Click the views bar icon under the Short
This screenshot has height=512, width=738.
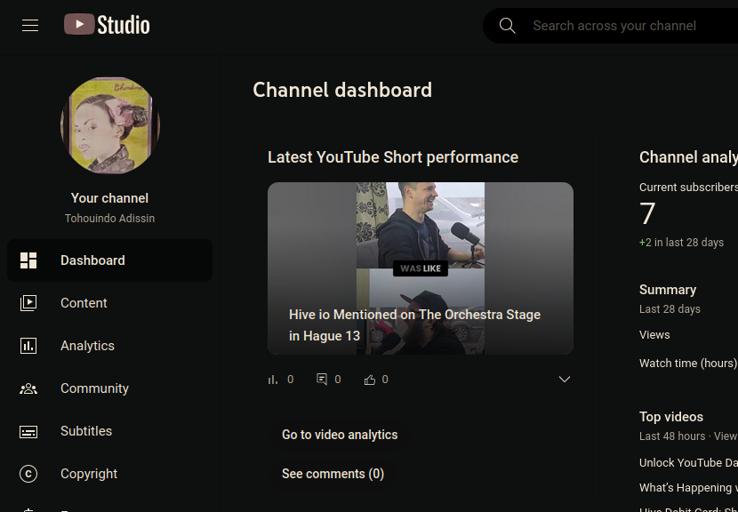(272, 380)
